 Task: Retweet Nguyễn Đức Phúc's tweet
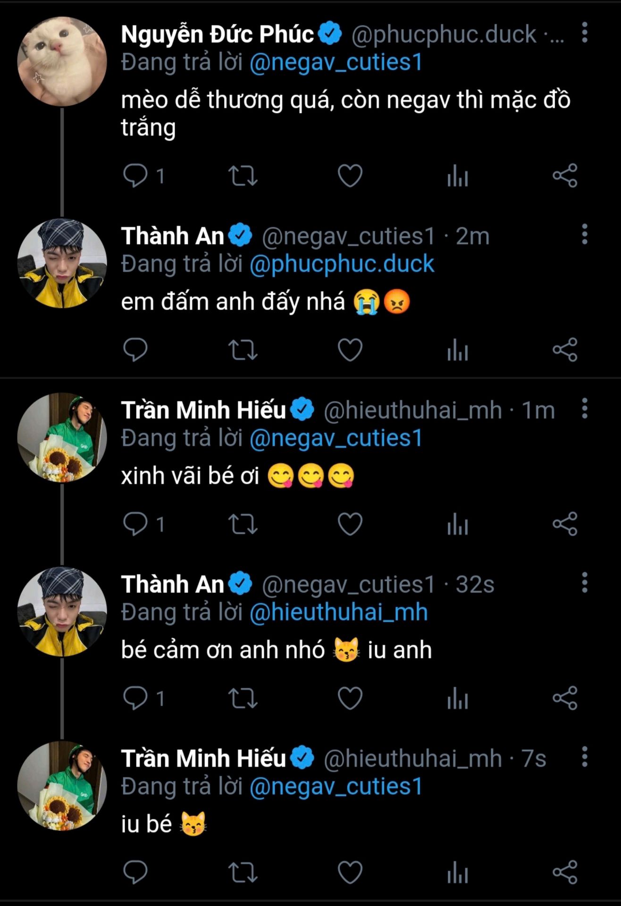tap(243, 176)
